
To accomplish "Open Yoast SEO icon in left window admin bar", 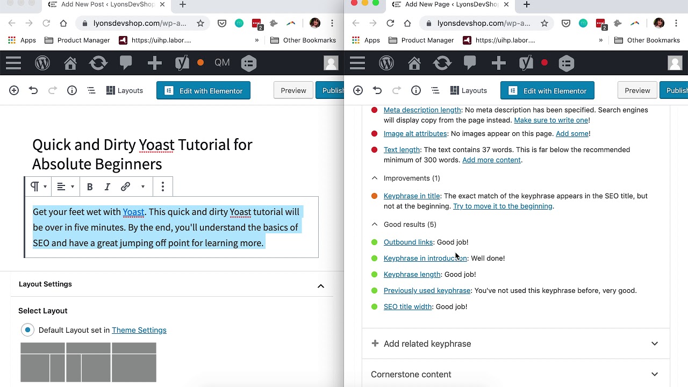I will point(182,63).
